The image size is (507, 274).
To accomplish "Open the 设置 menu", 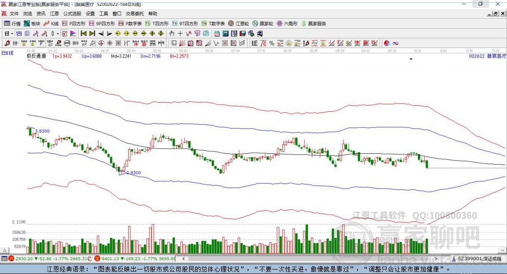I will (x=90, y=13).
